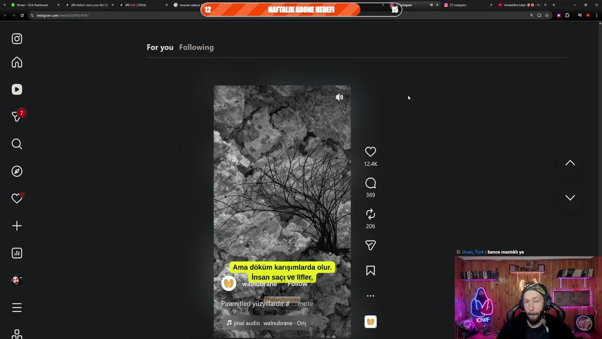
Task: Go to the Instagram Home feed
Action: tap(17, 63)
